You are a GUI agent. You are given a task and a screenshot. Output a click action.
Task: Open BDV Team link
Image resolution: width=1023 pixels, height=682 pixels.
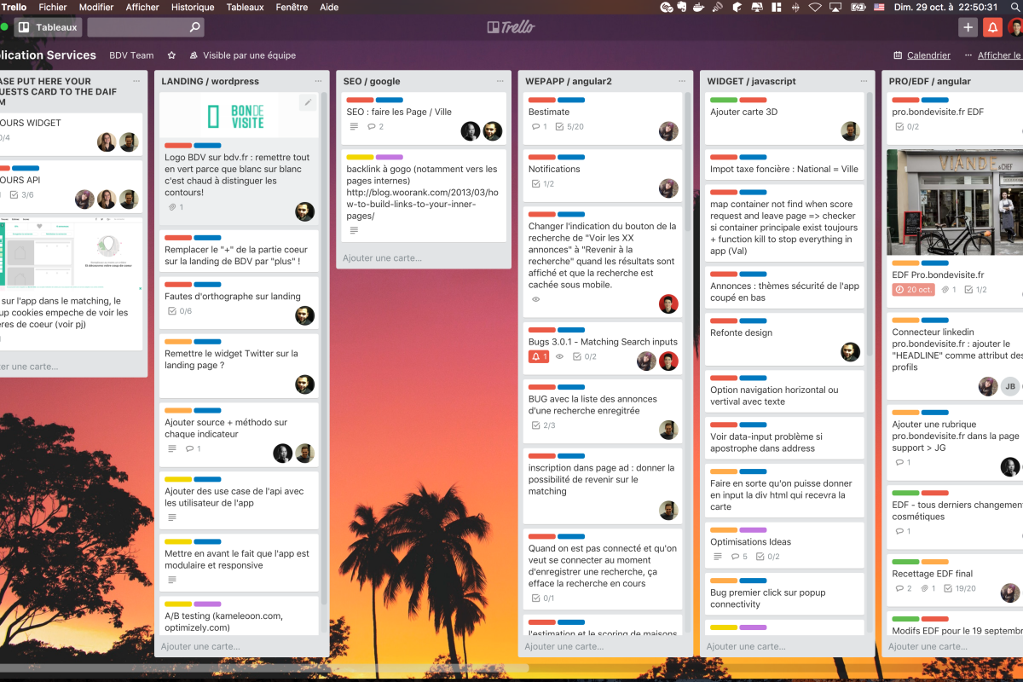(131, 55)
